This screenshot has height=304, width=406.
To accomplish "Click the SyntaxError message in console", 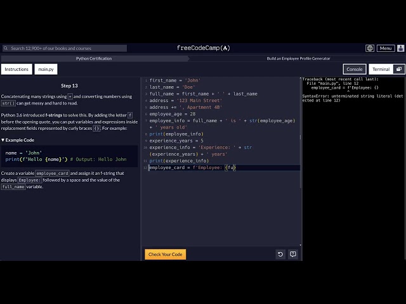I will pyautogui.click(x=353, y=98).
